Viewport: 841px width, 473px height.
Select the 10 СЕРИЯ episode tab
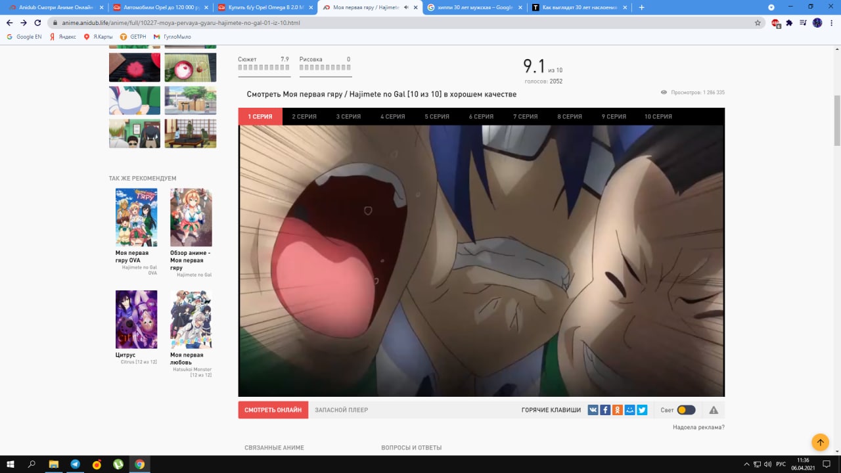(x=658, y=116)
